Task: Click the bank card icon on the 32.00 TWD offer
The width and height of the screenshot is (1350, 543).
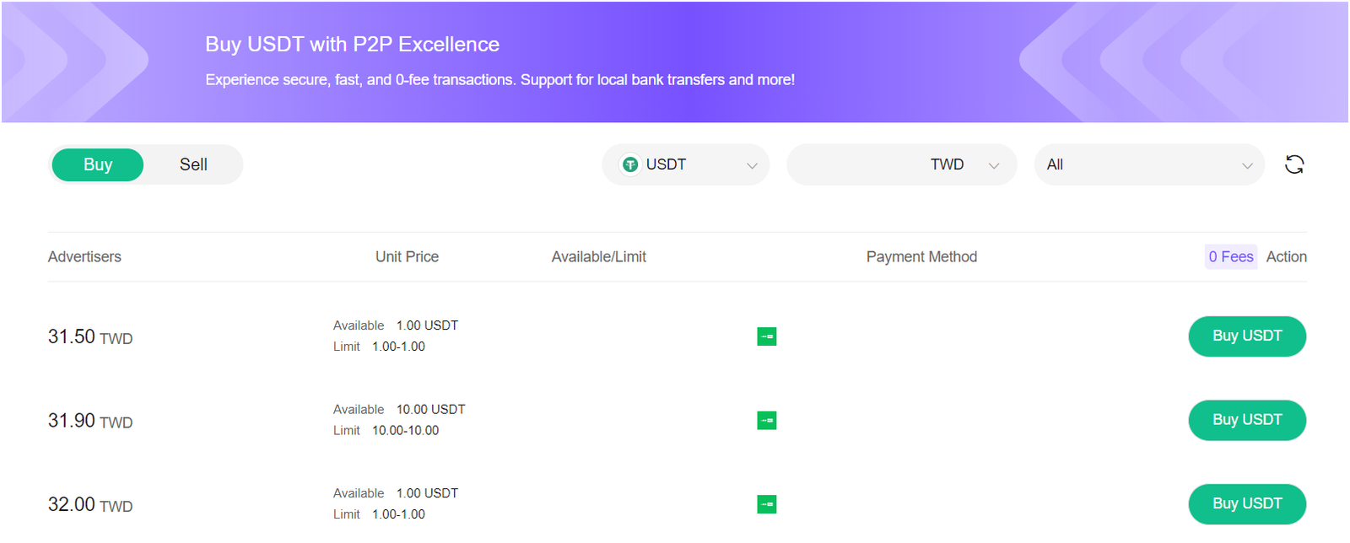Action: pyautogui.click(x=766, y=503)
